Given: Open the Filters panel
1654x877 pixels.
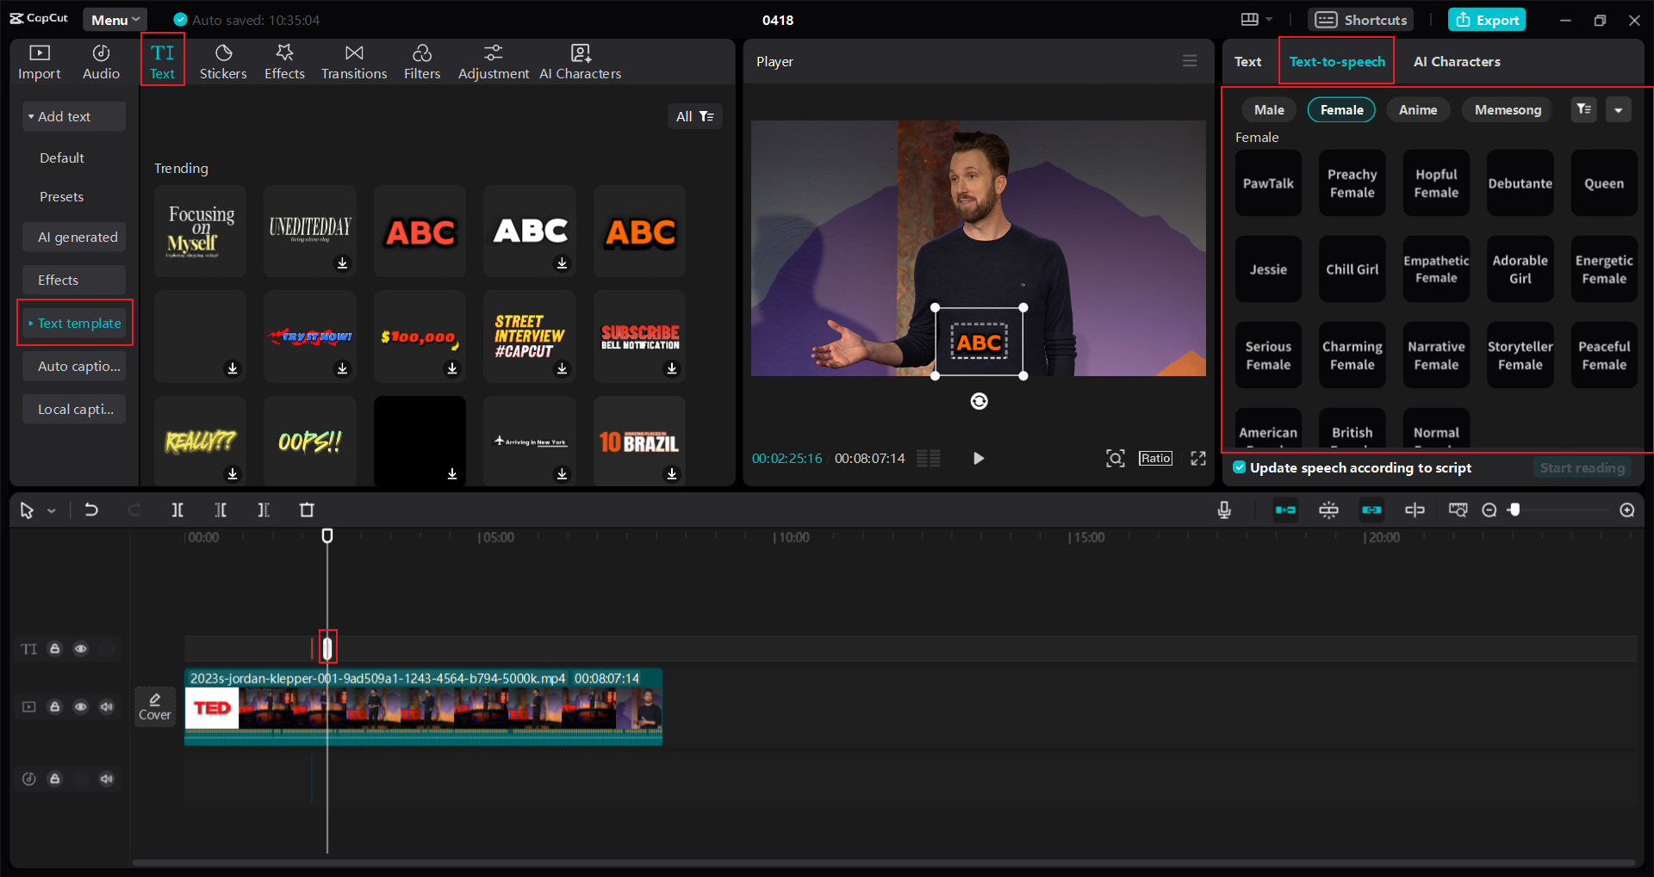Looking at the screenshot, I should [422, 61].
